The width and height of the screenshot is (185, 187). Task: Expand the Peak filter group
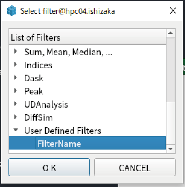pyautogui.click(x=16, y=91)
